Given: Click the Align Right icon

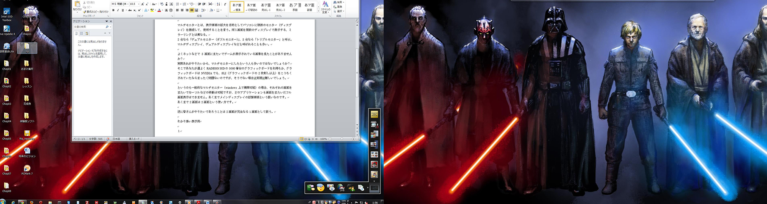Looking at the screenshot, I should pyautogui.click(x=187, y=10).
